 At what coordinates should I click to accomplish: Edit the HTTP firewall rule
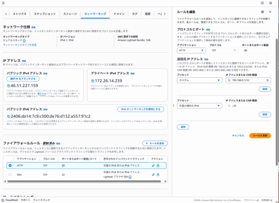[x=153, y=166]
